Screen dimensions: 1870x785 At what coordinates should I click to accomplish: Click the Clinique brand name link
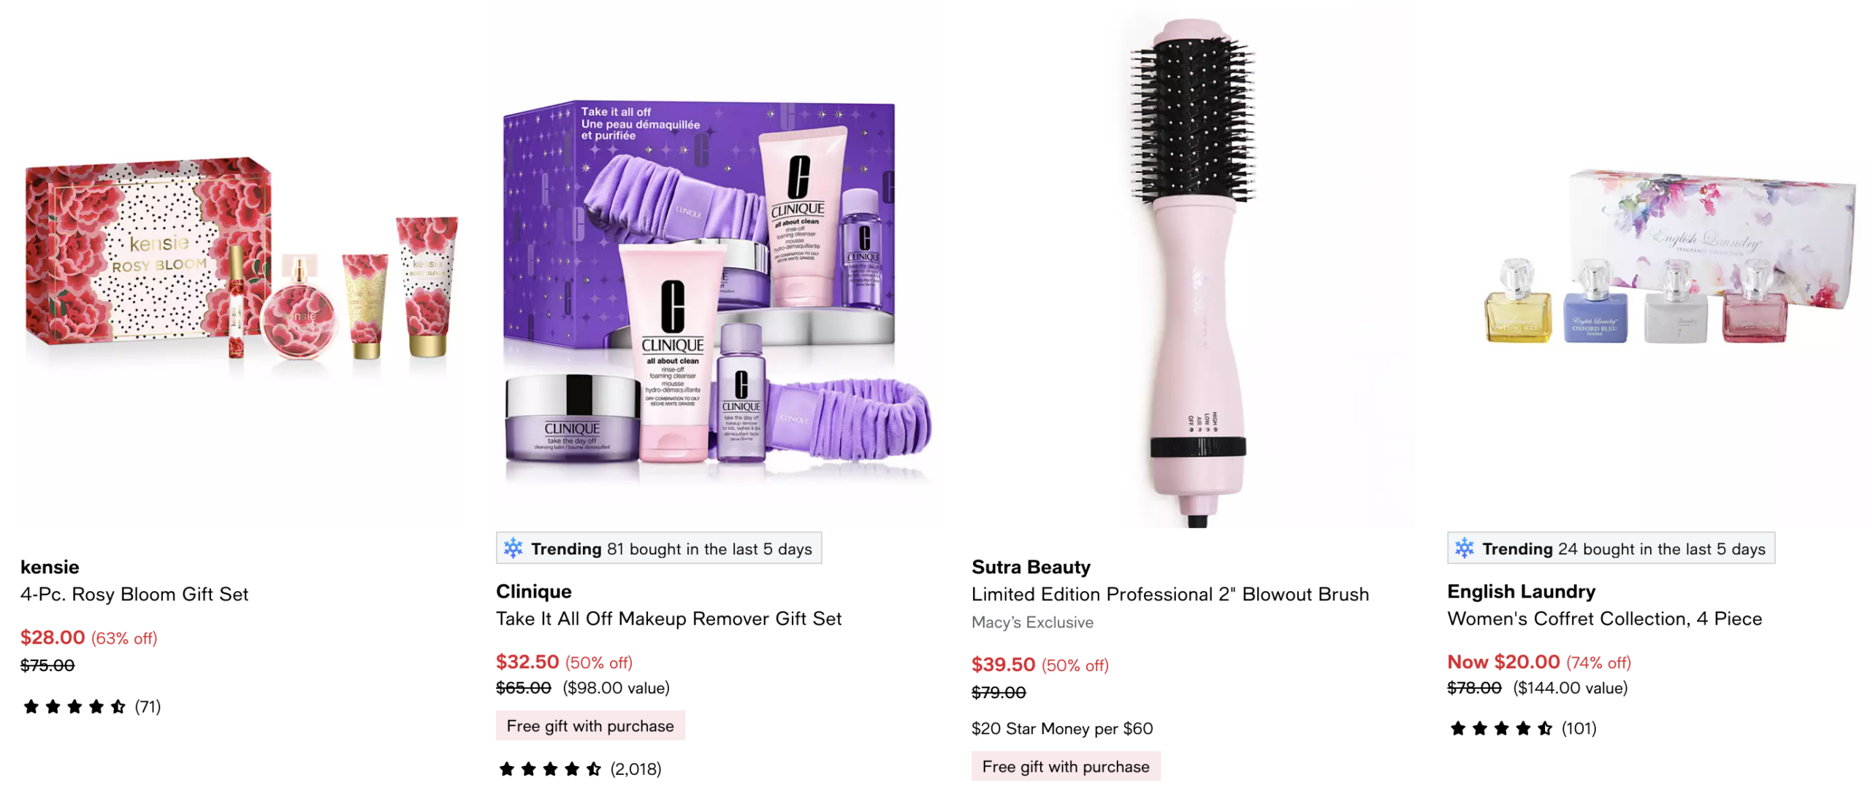click(534, 591)
